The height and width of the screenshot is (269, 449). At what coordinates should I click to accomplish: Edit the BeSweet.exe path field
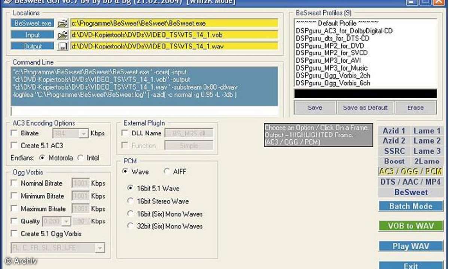point(174,23)
